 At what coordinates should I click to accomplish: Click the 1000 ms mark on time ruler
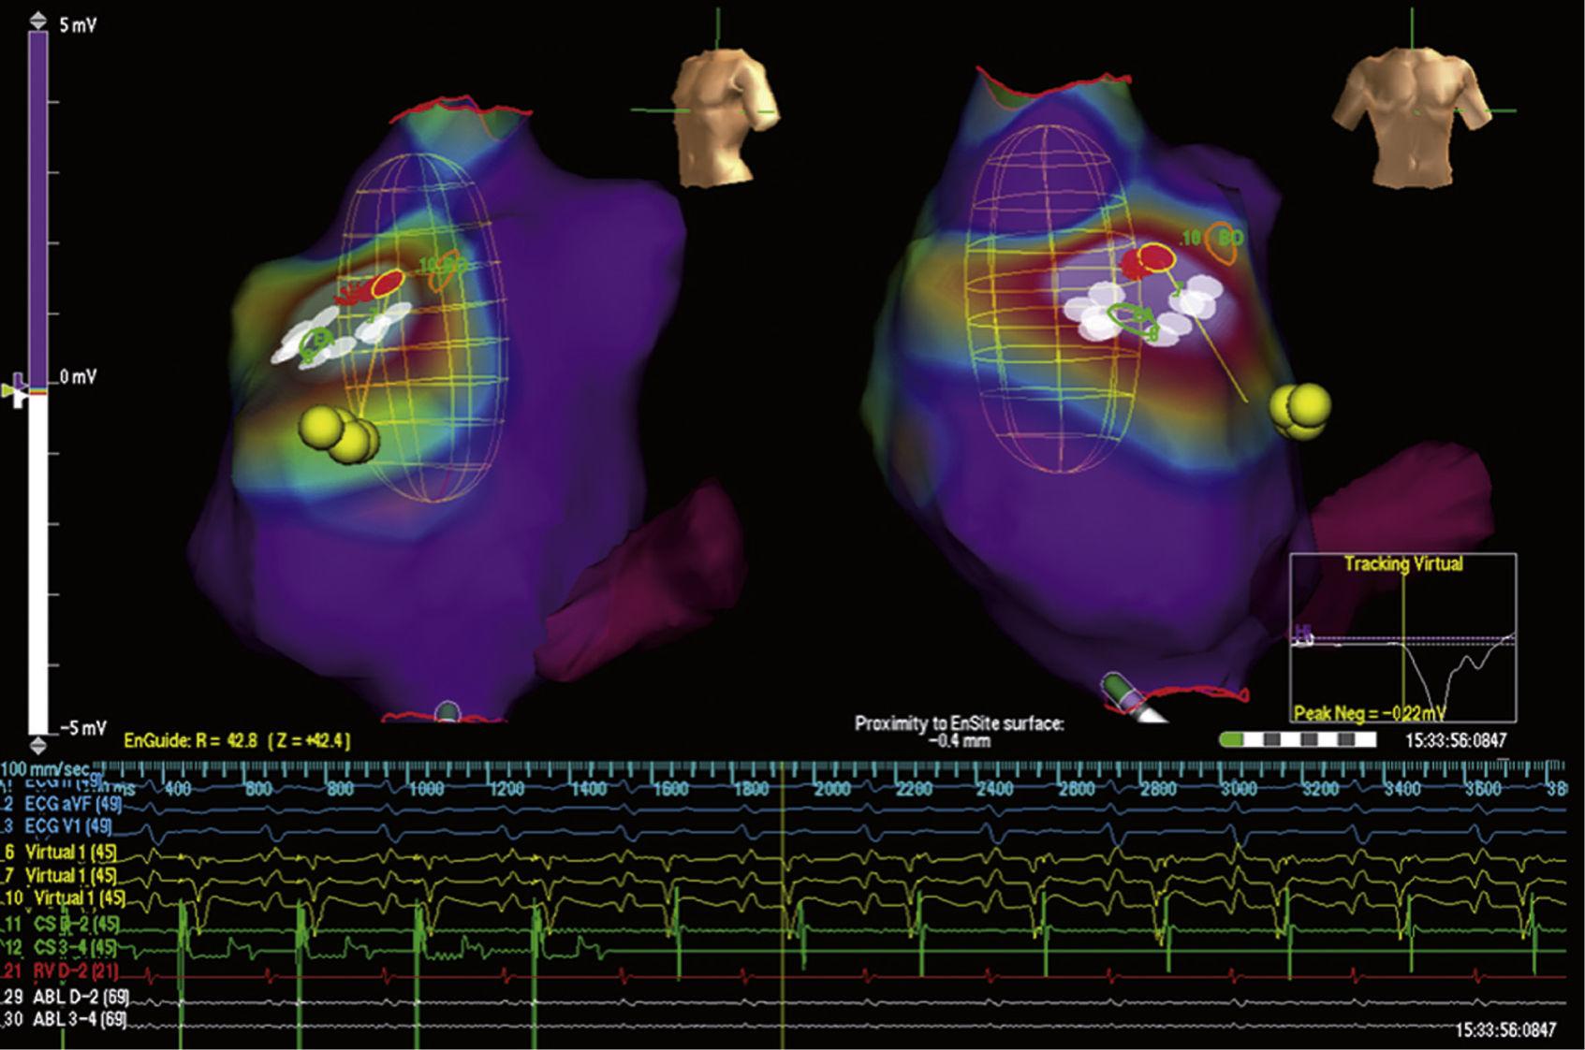424,789
